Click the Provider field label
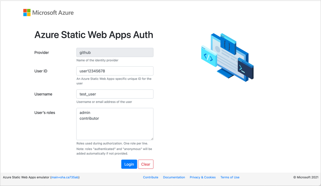This screenshot has width=321, height=186. (x=41, y=53)
